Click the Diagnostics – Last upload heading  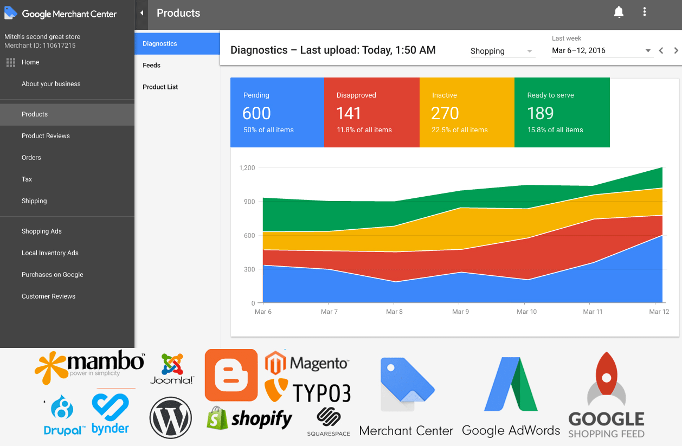coord(333,50)
